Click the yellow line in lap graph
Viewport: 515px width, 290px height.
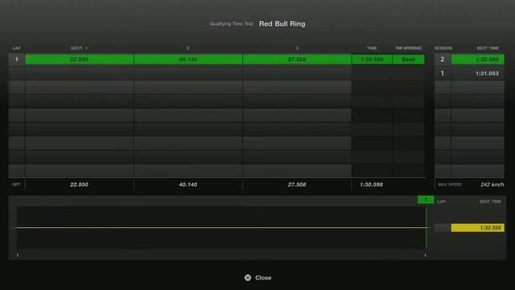(x=221, y=227)
